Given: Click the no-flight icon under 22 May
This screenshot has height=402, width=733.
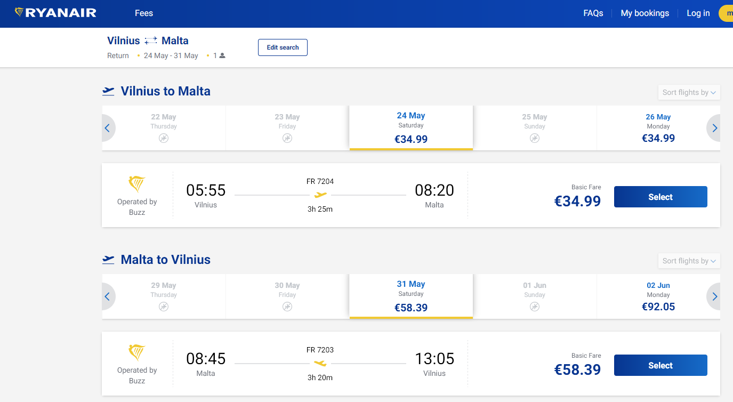Looking at the screenshot, I should pyautogui.click(x=164, y=138).
